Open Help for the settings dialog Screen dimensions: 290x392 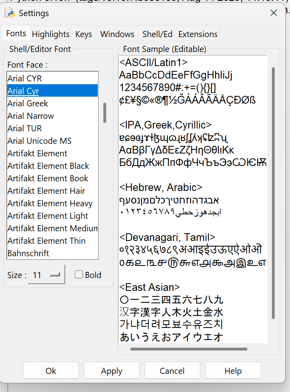(233, 371)
